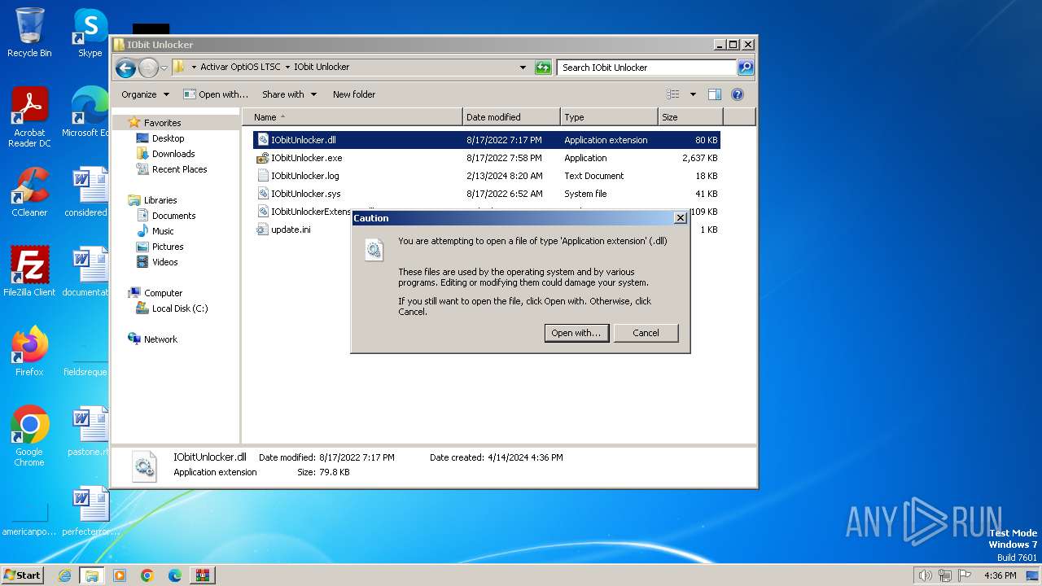Click Favorites in the navigation pane
Image resolution: width=1042 pixels, height=586 pixels.
[162, 123]
